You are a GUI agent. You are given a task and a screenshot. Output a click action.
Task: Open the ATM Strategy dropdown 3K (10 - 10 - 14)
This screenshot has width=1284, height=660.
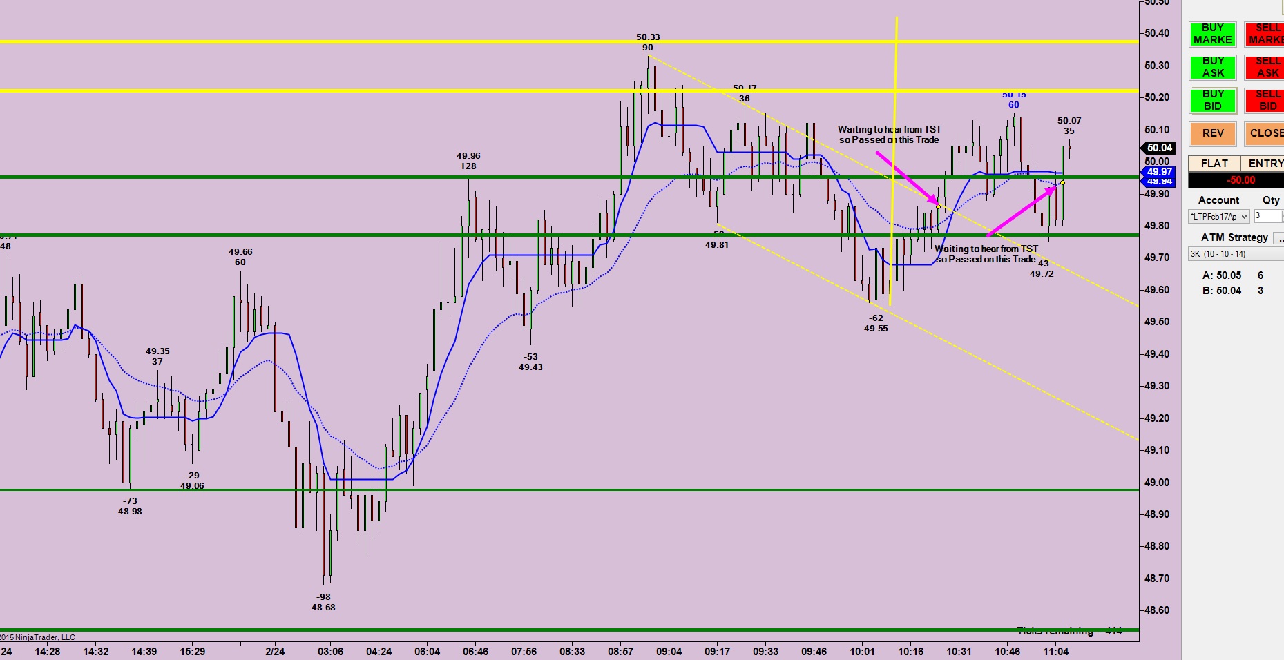1236,254
